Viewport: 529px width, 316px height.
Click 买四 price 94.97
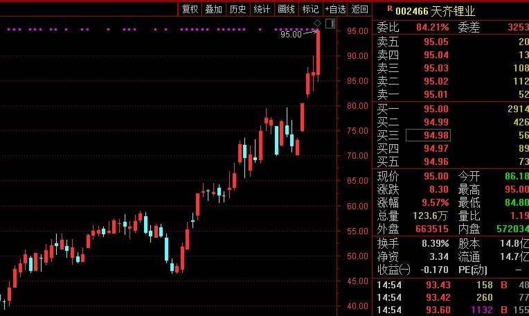click(436, 148)
